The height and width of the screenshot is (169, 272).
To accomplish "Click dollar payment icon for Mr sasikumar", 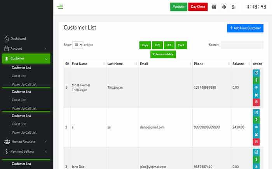I will [256, 80].
